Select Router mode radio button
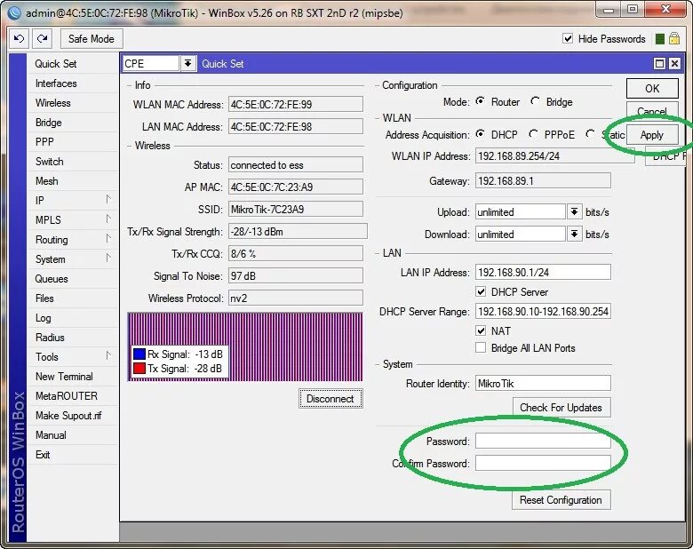 (480, 101)
